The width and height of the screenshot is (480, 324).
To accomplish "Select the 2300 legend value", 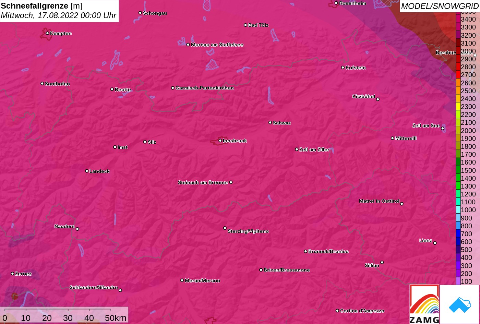I will pos(468,107).
